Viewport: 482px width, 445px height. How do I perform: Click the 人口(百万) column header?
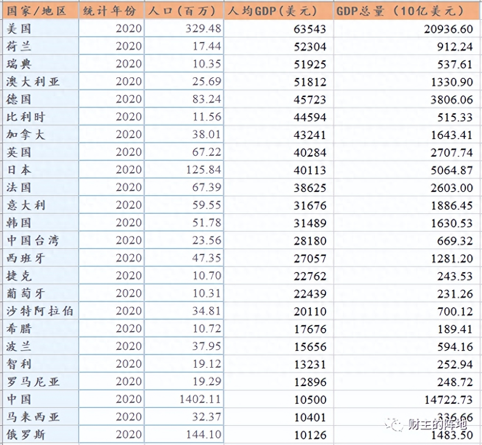182,11
